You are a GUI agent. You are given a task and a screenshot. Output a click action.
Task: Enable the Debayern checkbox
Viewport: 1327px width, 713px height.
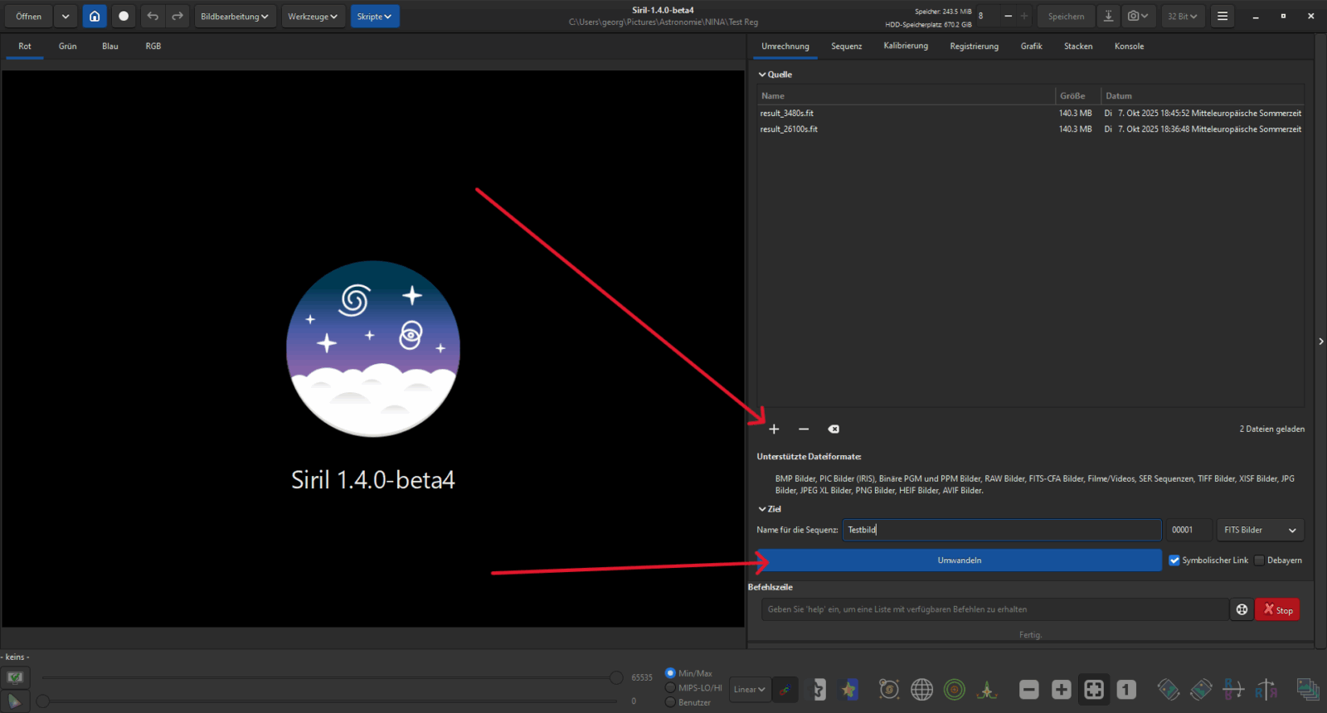1259,560
